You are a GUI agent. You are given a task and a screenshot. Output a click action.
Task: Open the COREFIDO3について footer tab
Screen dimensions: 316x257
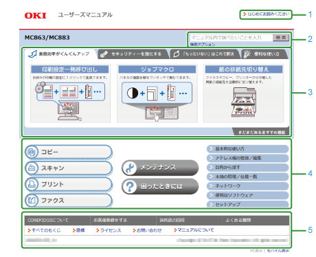tap(57, 220)
